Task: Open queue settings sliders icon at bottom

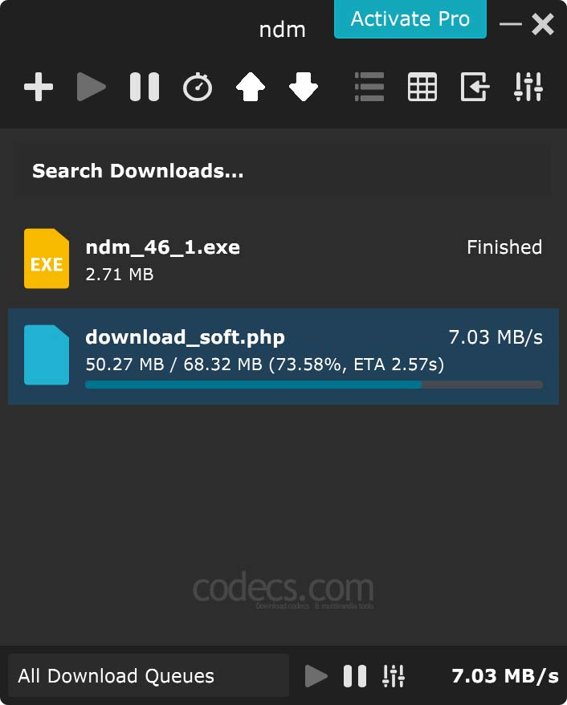Action: pyautogui.click(x=394, y=676)
